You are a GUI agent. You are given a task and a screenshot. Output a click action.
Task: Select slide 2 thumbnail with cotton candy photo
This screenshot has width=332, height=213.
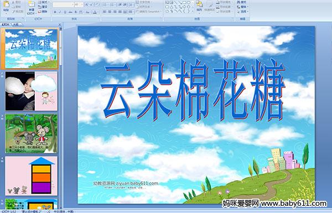pyautogui.click(x=32, y=91)
